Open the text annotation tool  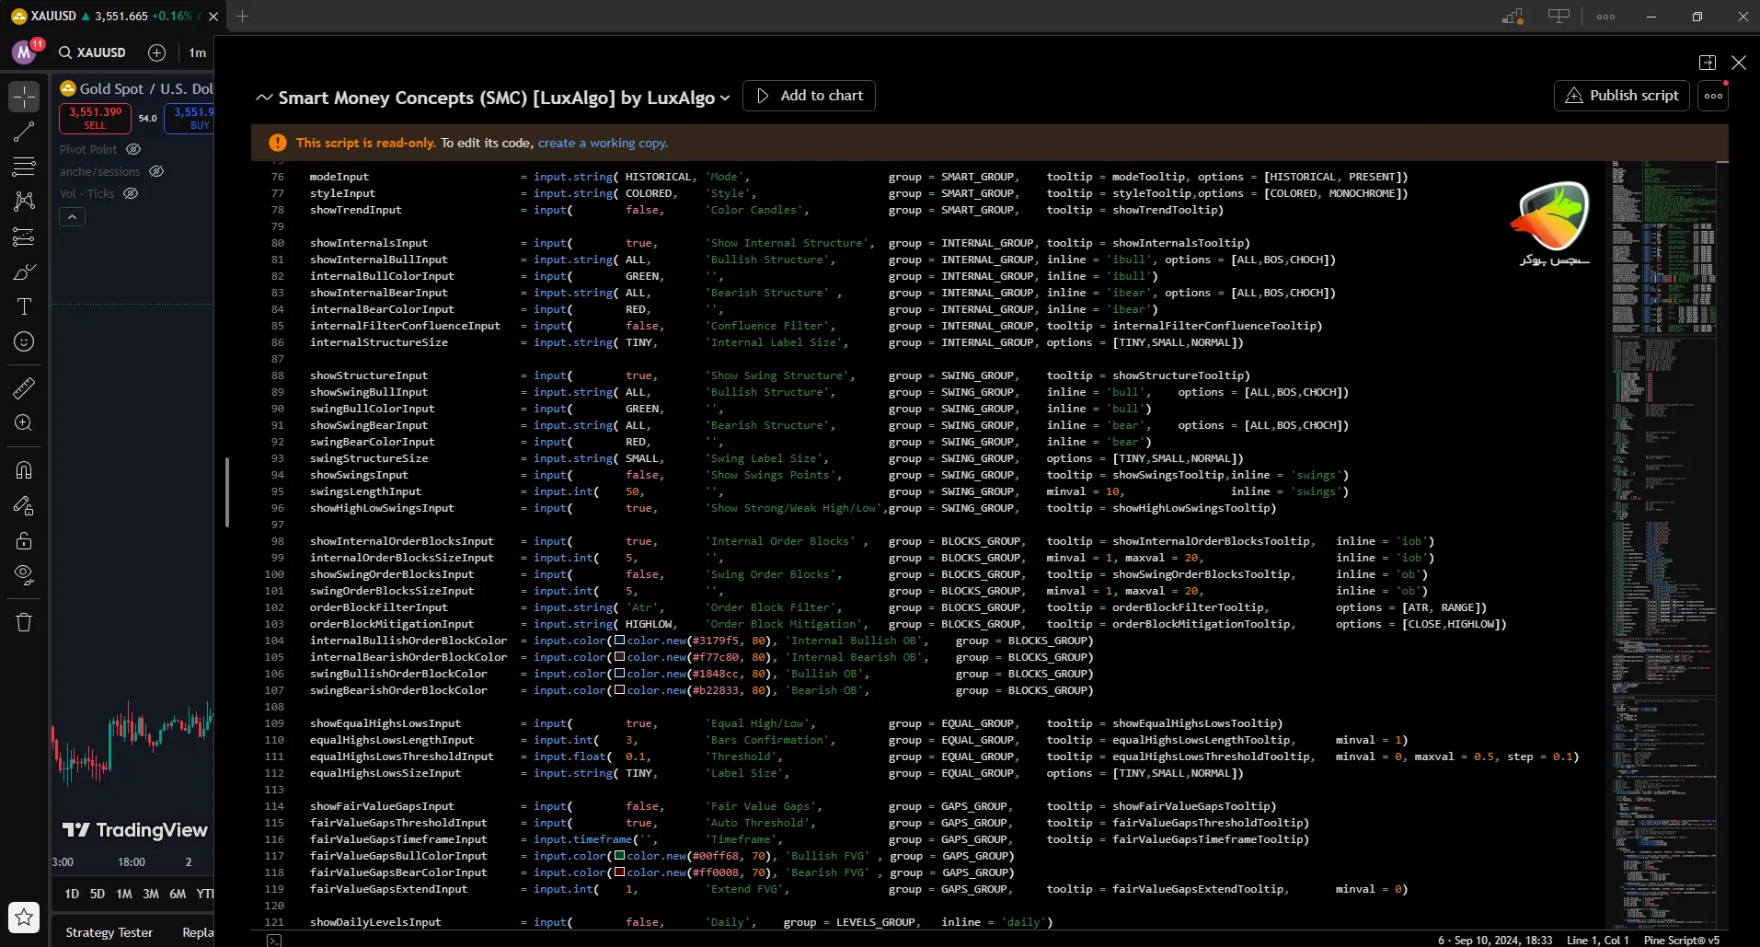coord(24,306)
